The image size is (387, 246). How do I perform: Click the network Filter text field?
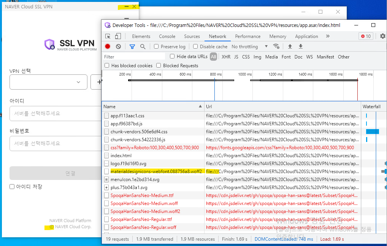(x=135, y=57)
